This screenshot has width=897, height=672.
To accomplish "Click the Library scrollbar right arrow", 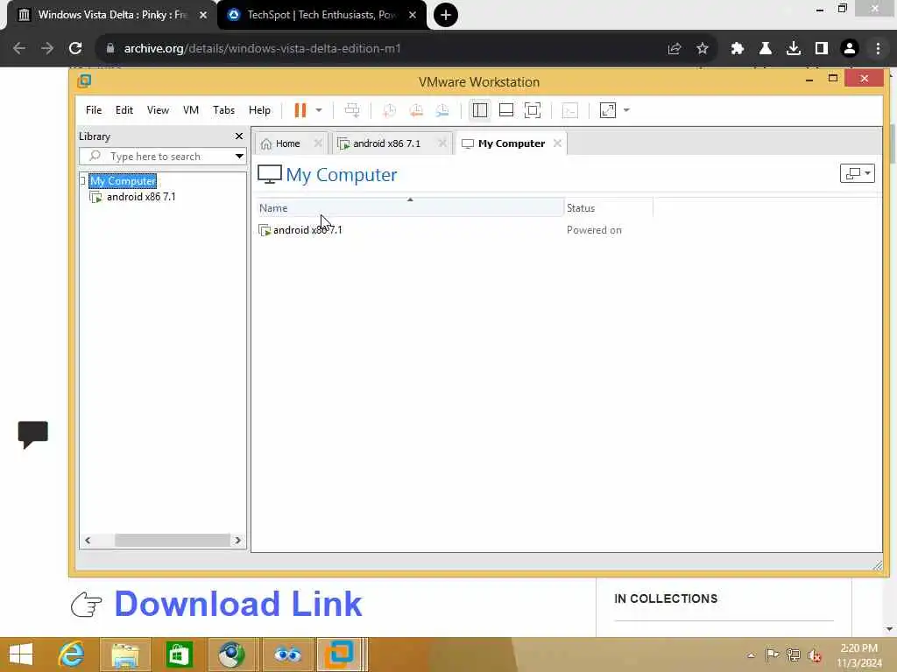I will click(x=238, y=540).
